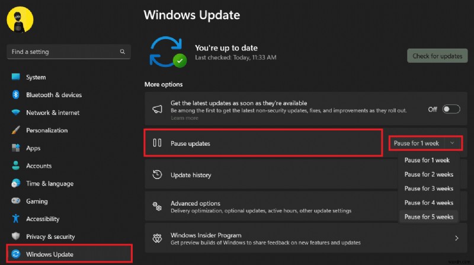Click the Windows Update sidebar icon

tap(16, 254)
